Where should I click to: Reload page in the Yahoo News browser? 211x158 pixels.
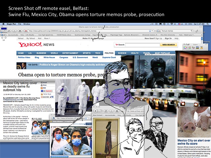[9, 31]
